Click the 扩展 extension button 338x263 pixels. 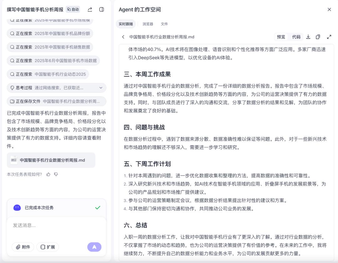point(48,247)
